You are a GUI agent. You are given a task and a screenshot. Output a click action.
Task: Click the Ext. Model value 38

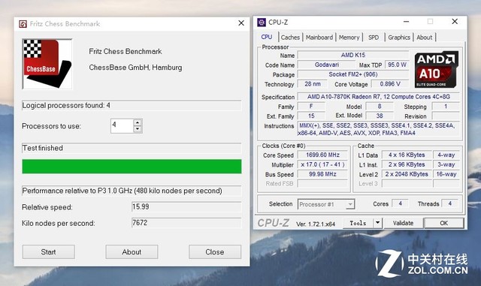point(380,116)
